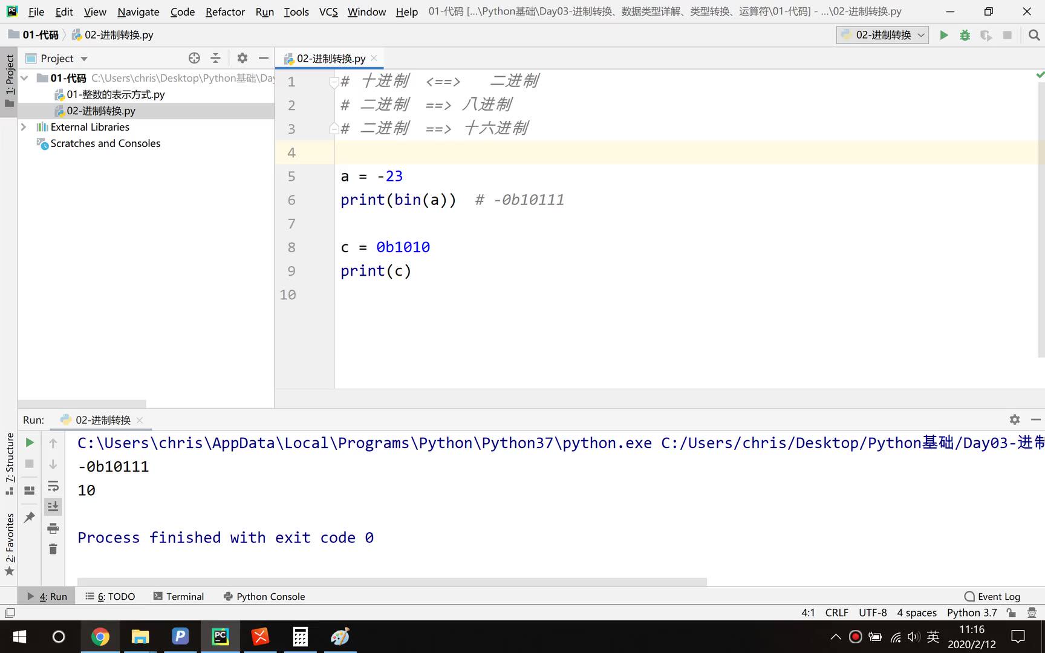The height and width of the screenshot is (653, 1045).
Task: Run with coverage icon in toolbar
Action: coord(986,35)
